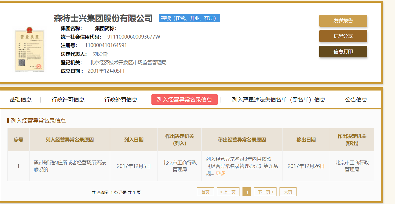
Task: Click the 发送报告 button
Action: [x=343, y=21]
